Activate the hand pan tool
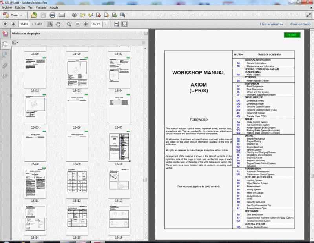314x243 pixels. (58, 24)
